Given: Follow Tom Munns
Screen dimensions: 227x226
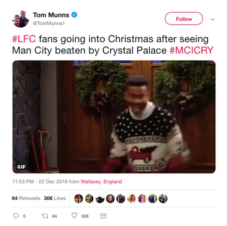Looking at the screenshot, I should click(x=184, y=19).
